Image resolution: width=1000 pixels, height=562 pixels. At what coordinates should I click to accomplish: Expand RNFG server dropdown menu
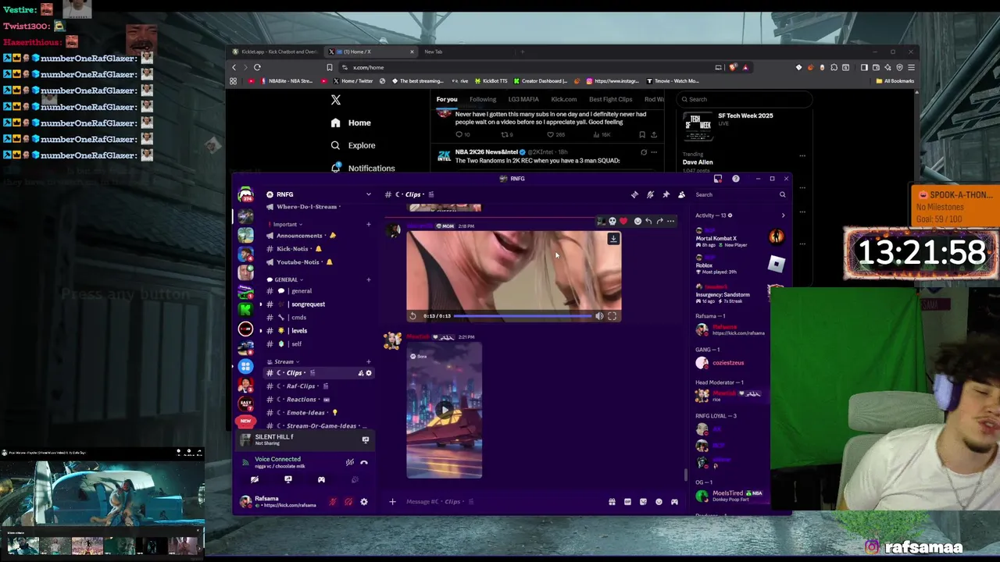tap(369, 194)
